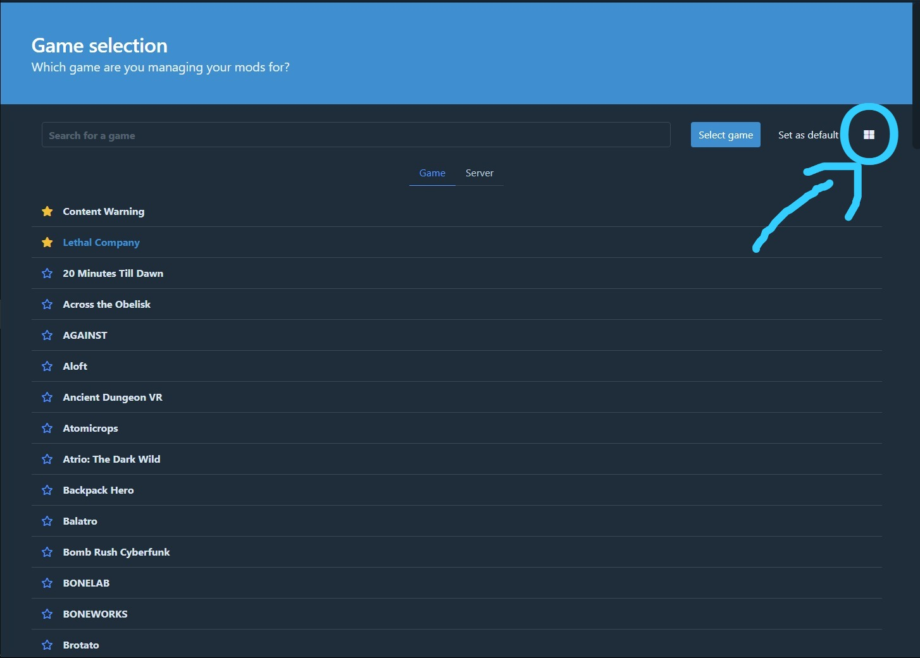The height and width of the screenshot is (658, 920).
Task: Click the Select game button
Action: click(x=725, y=135)
